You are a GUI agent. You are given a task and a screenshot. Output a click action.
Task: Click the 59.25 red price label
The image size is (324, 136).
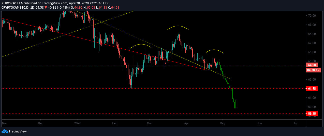(x=312, y=114)
